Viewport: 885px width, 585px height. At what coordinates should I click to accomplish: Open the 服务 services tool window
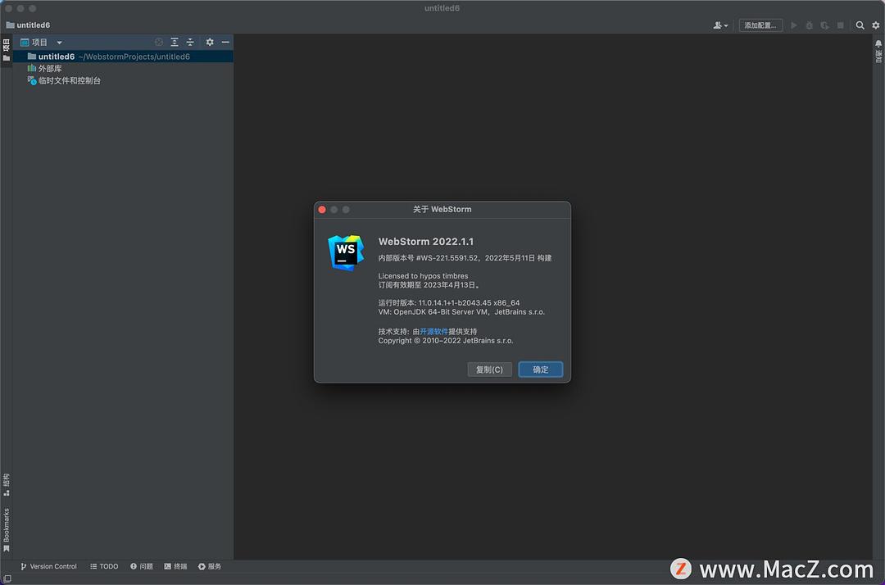[x=210, y=566]
